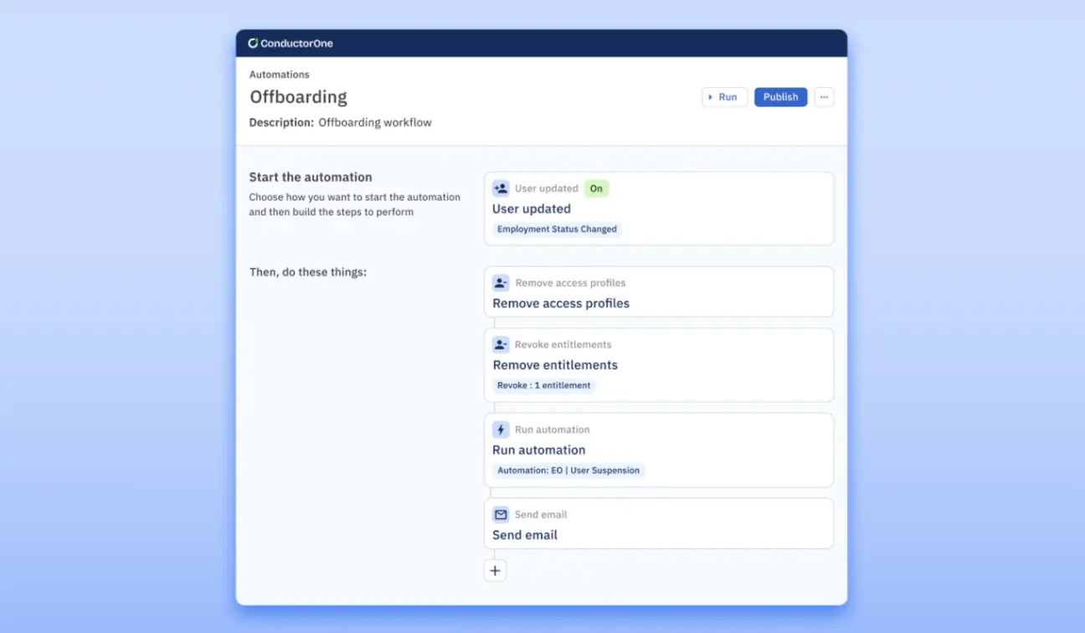Edit the Offboarding title

click(298, 97)
